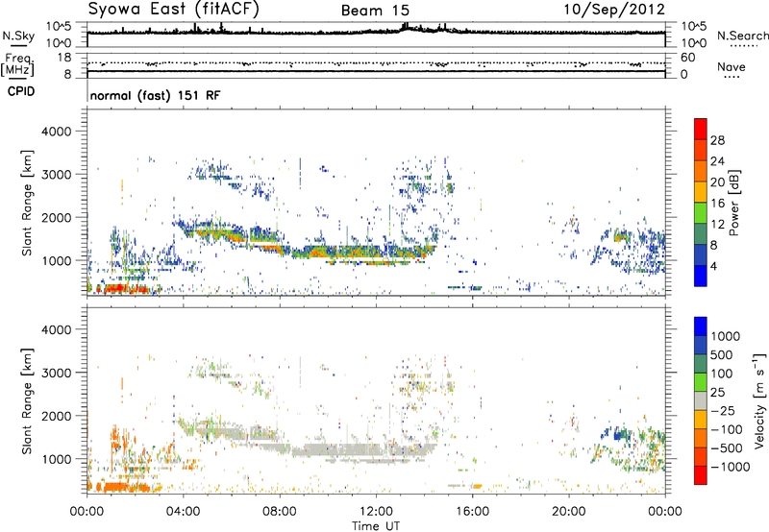
Task: Click the "Syowa East (fitACF)" plot title
Action: coord(173,9)
